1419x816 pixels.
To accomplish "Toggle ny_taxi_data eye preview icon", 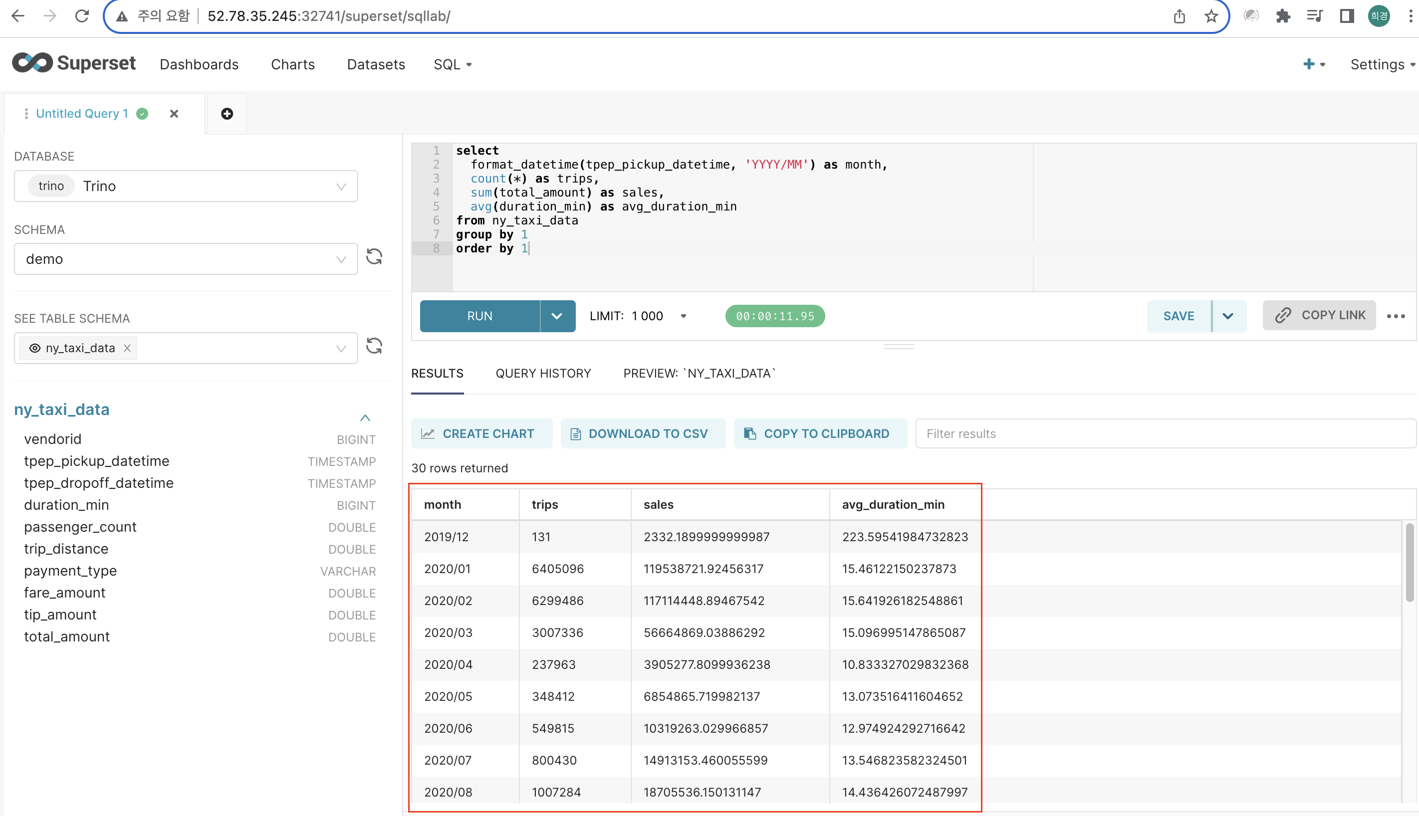I will [35, 348].
